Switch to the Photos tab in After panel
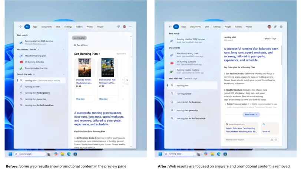Image resolution: width=301 pixels, height=169 pixels. pyautogui.click(x=249, y=27)
